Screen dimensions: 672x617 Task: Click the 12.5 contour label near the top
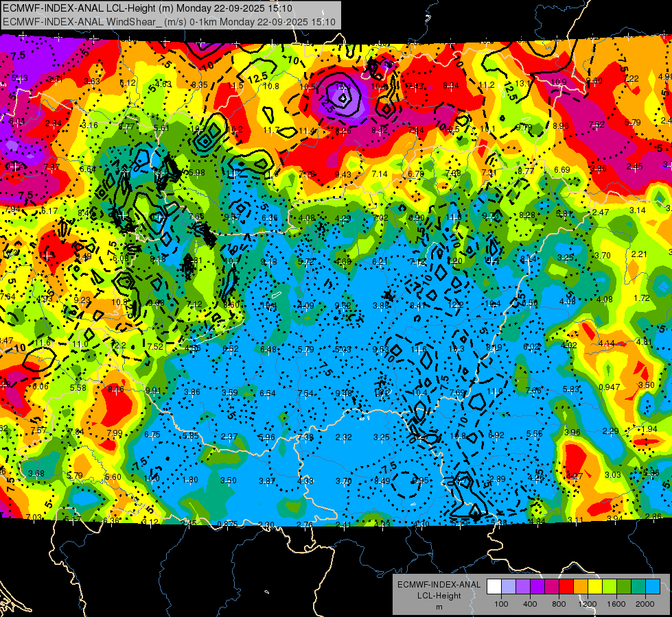coord(257,78)
